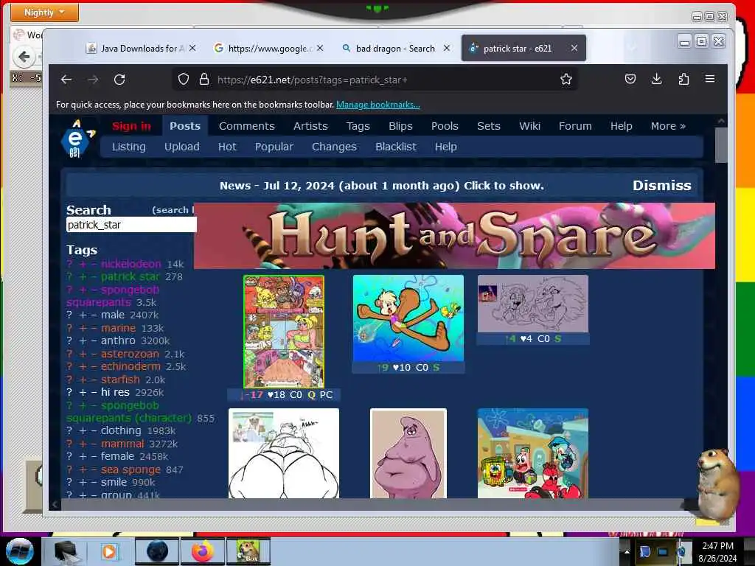Exclude the anthro tag with minus
The width and height of the screenshot is (755, 566).
coord(94,340)
